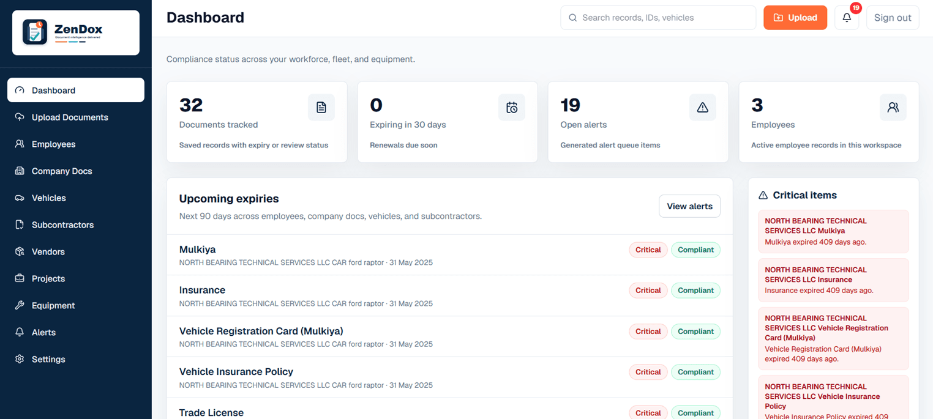Click the Employees card users icon
Image resolution: width=933 pixels, height=419 pixels.
point(893,108)
